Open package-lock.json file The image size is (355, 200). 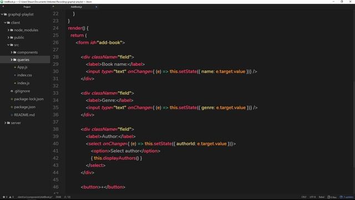click(x=29, y=99)
